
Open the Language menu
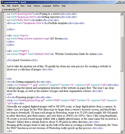click(47, 6)
